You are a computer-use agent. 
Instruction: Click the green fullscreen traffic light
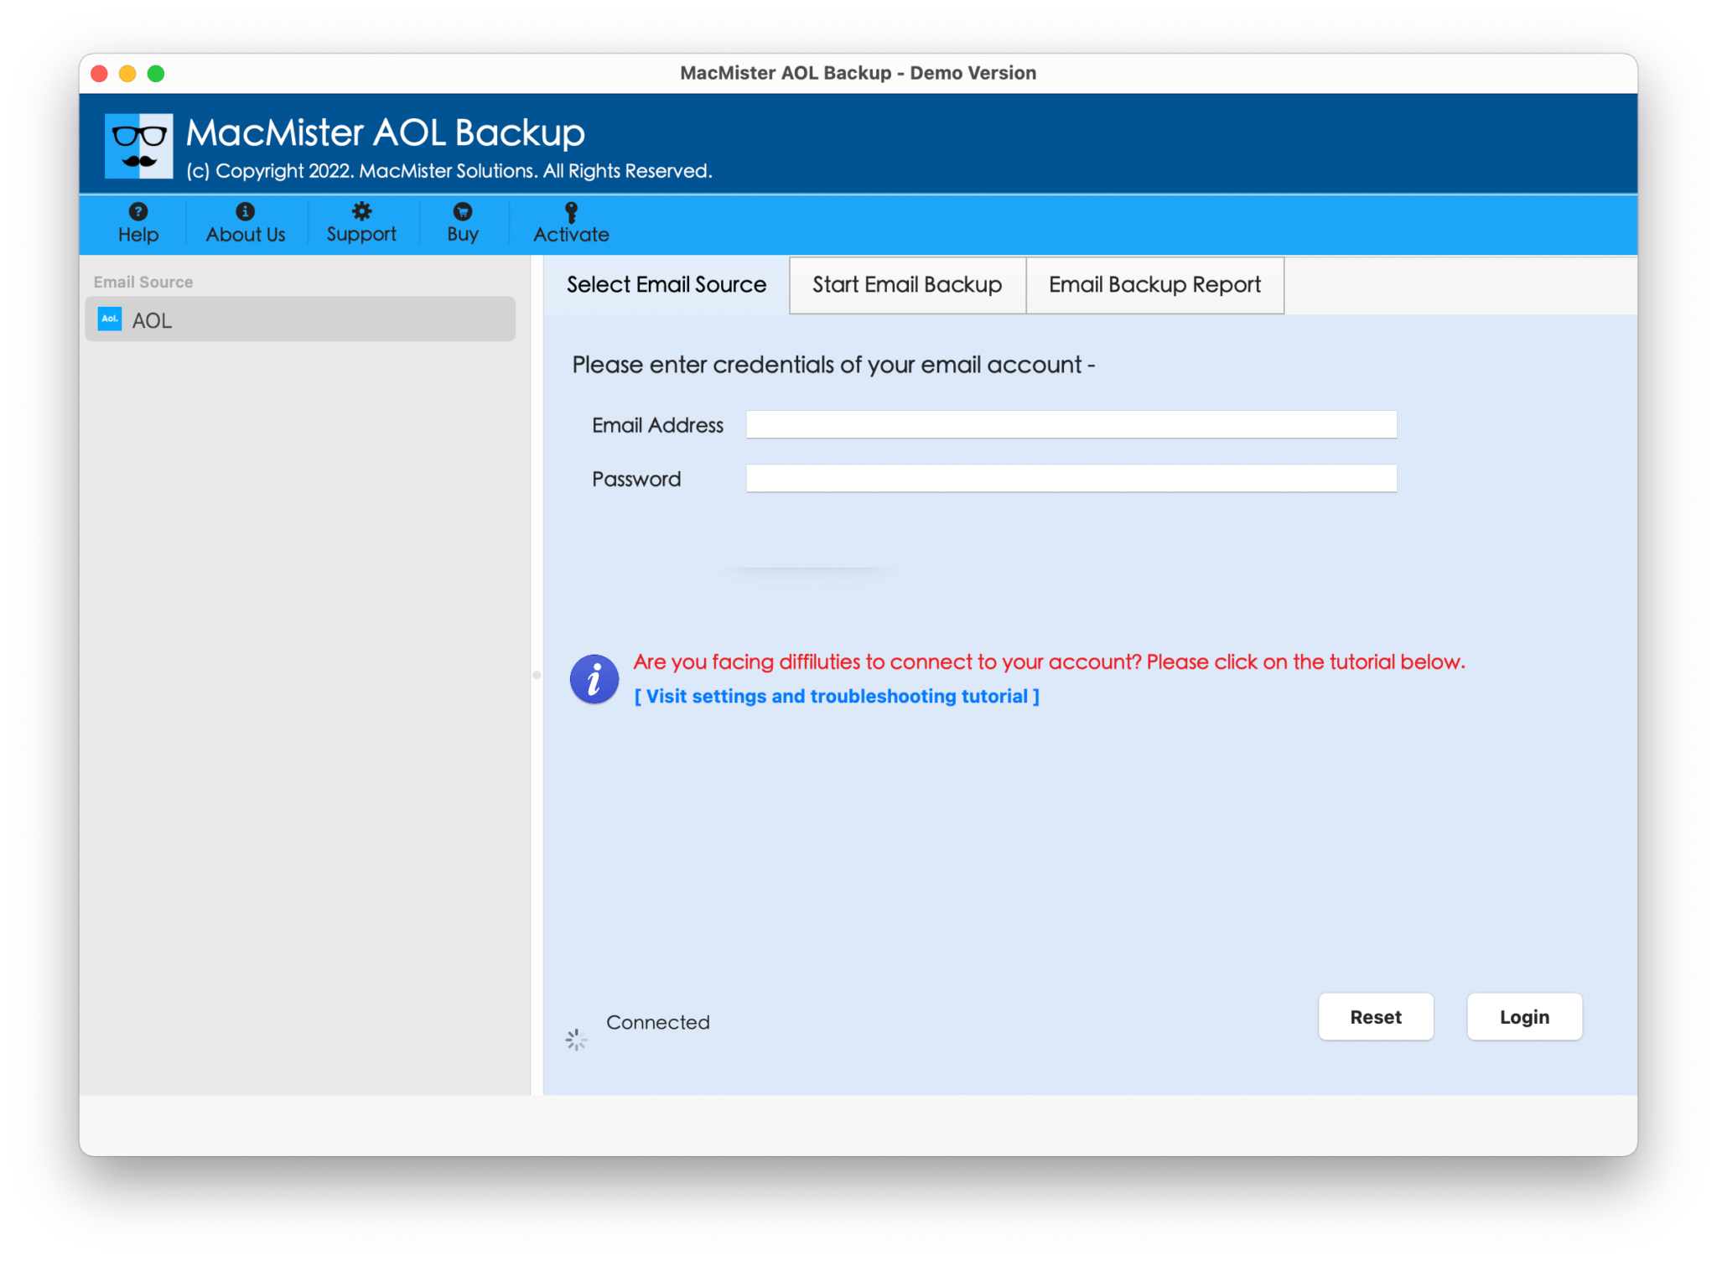pos(157,73)
